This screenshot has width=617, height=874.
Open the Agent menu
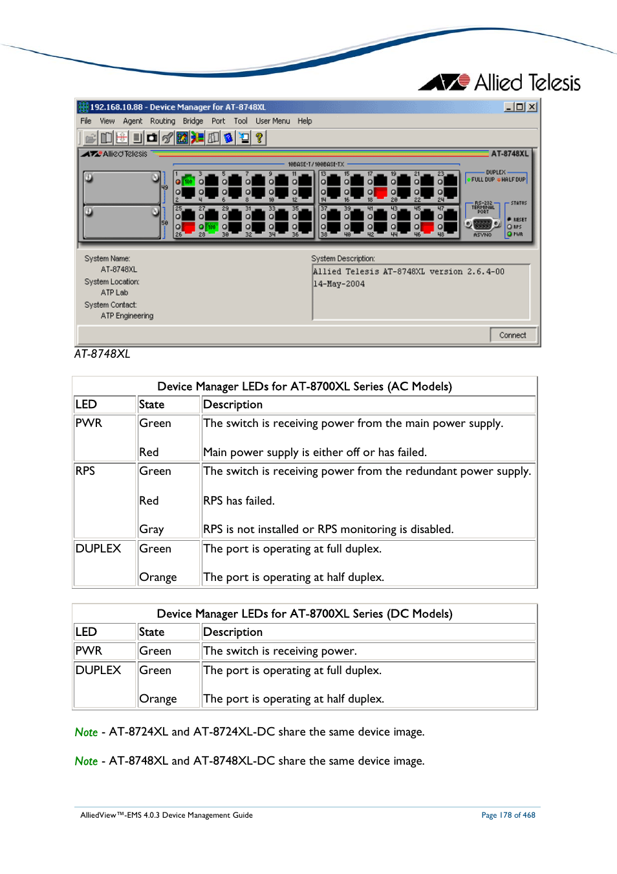point(133,121)
